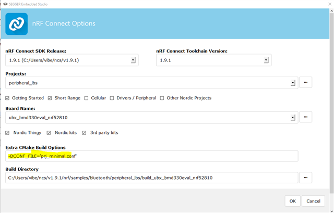Viewport: 334px width, 213px height.
Task: Browse boards using the ellipsis button
Action: click(x=306, y=118)
